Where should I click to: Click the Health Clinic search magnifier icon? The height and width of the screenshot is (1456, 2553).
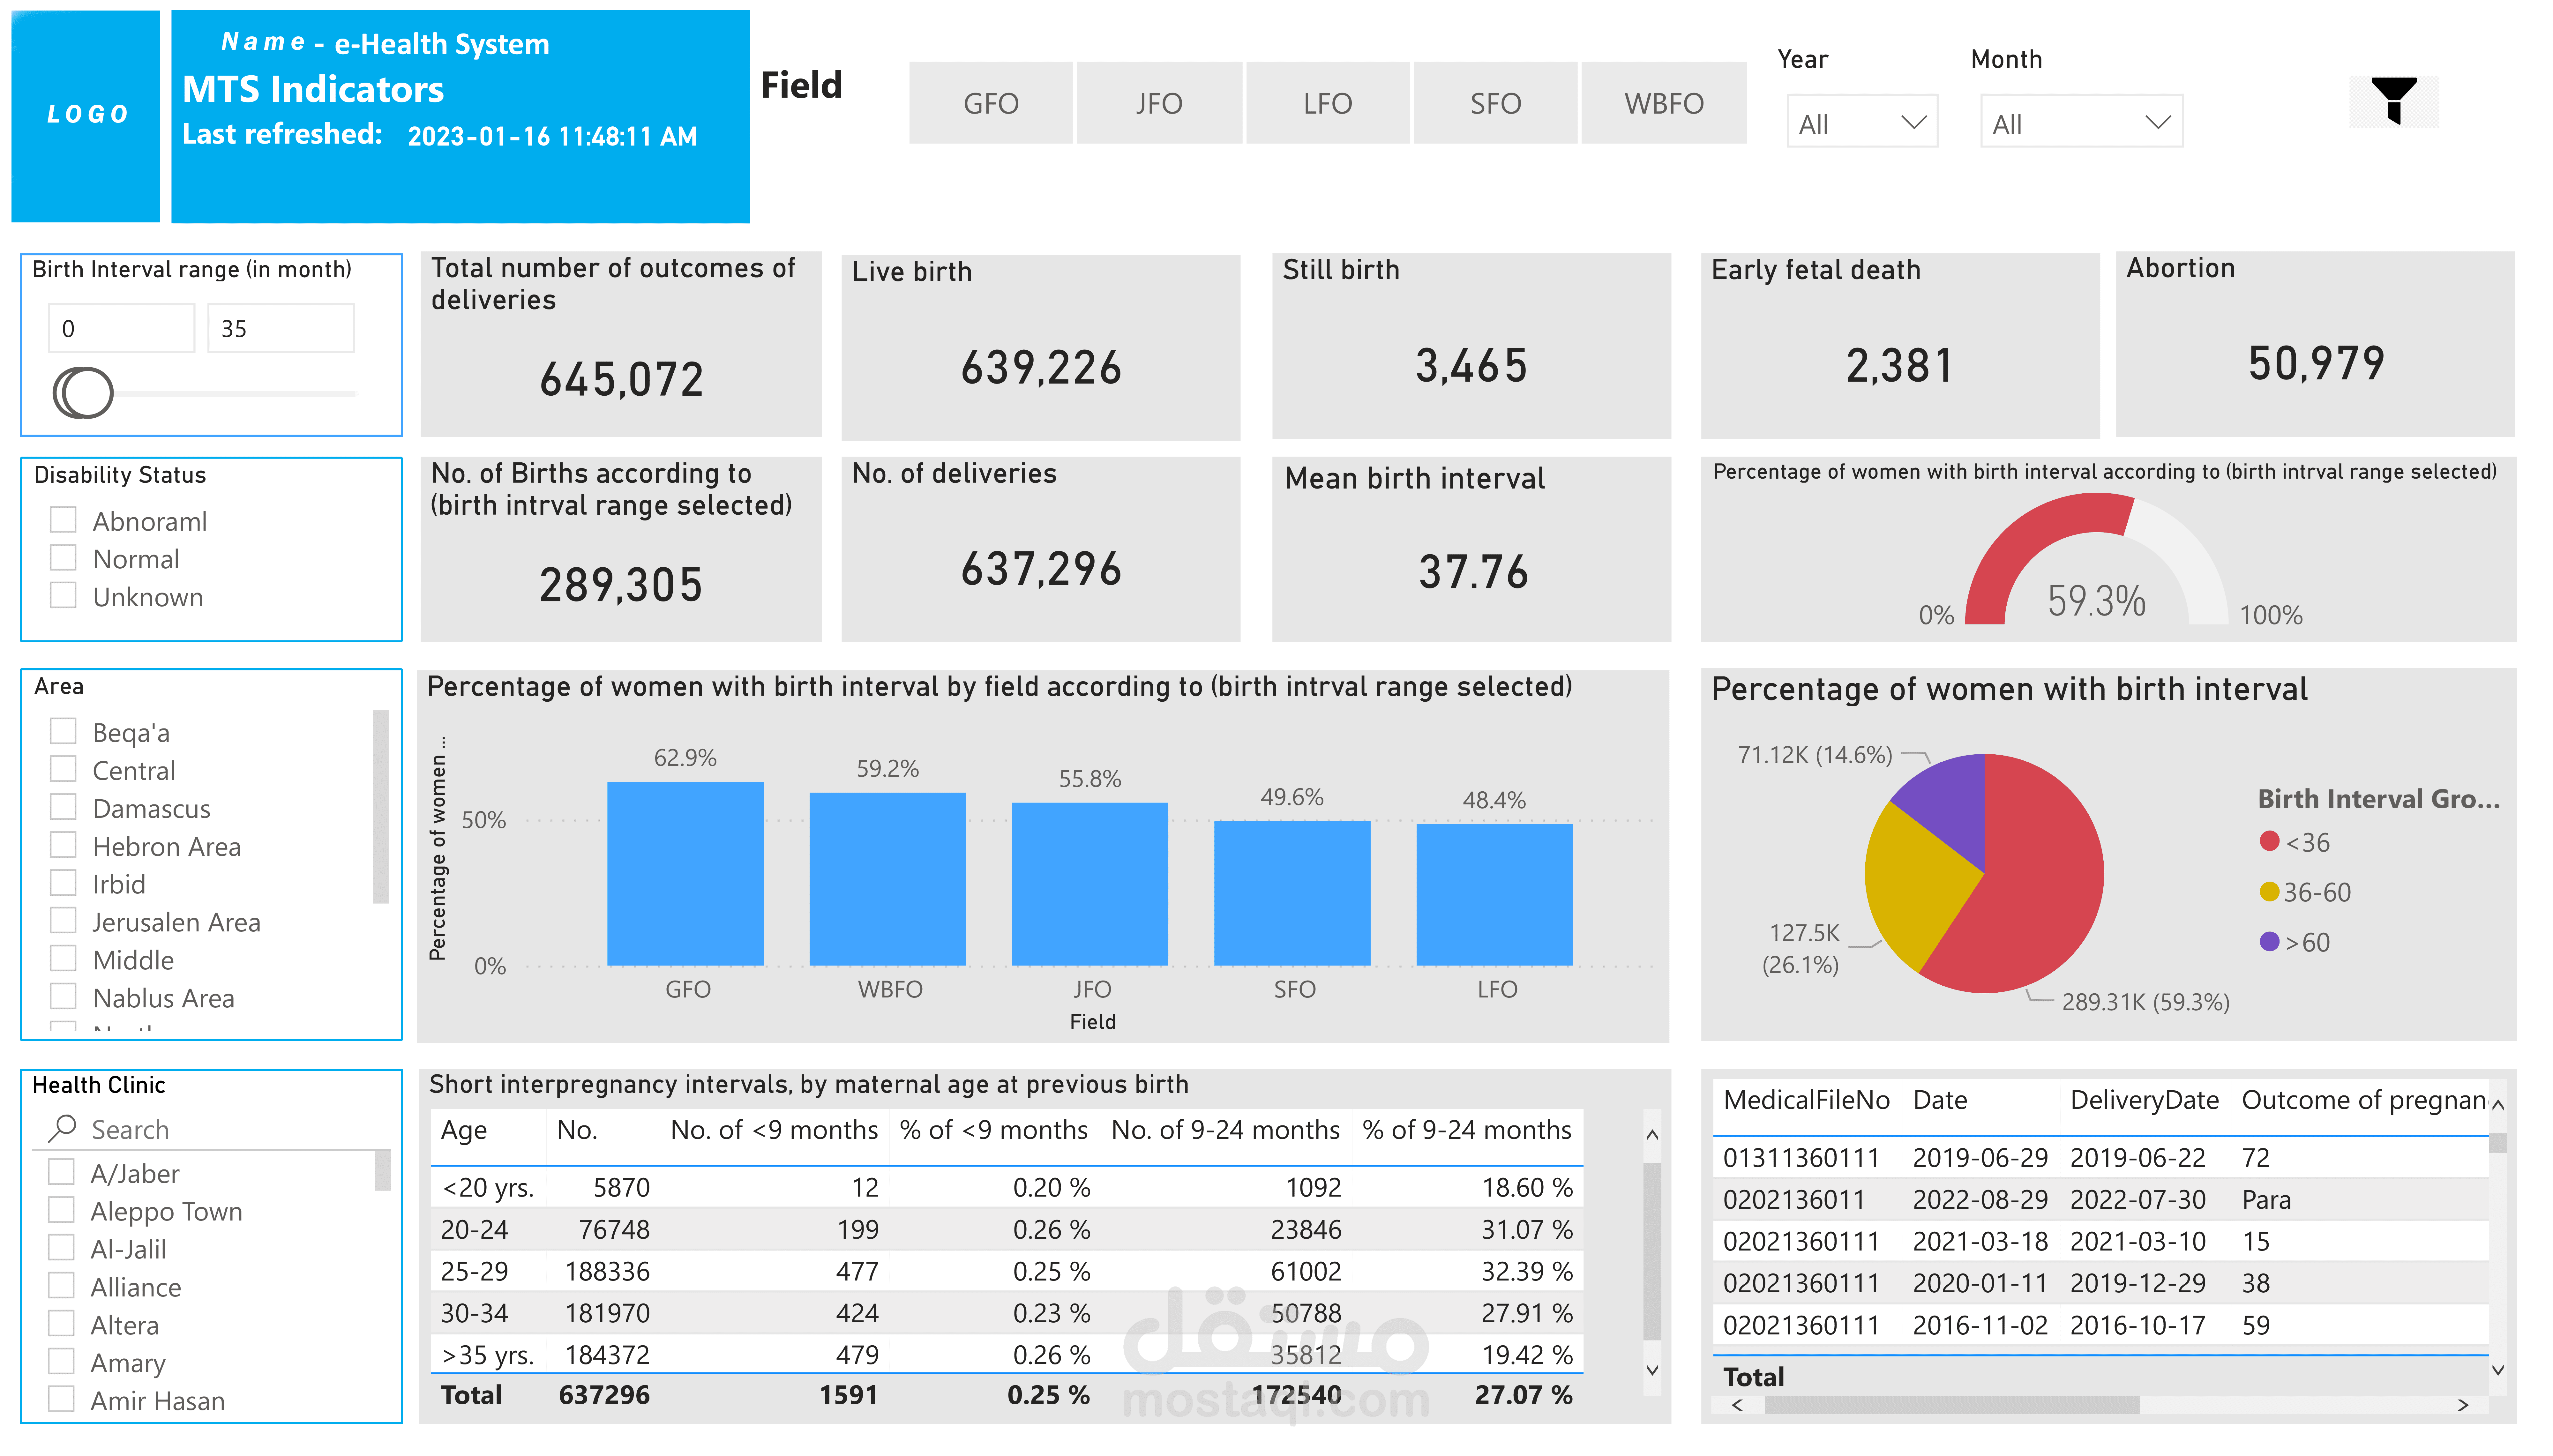click(x=62, y=1128)
